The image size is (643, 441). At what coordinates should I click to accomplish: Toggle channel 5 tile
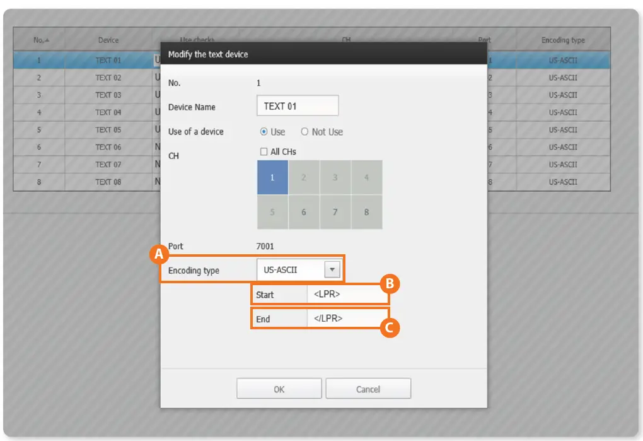[x=272, y=212]
